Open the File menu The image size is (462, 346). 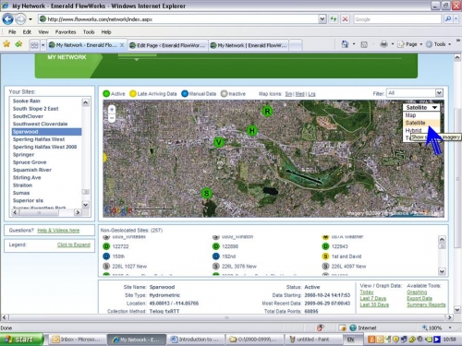coord(12,32)
